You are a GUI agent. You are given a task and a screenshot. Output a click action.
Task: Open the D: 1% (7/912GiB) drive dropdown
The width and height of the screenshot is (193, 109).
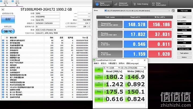coord(133,68)
